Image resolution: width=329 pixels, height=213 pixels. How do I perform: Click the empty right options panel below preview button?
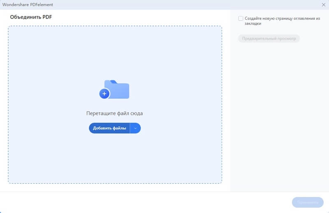(280, 115)
